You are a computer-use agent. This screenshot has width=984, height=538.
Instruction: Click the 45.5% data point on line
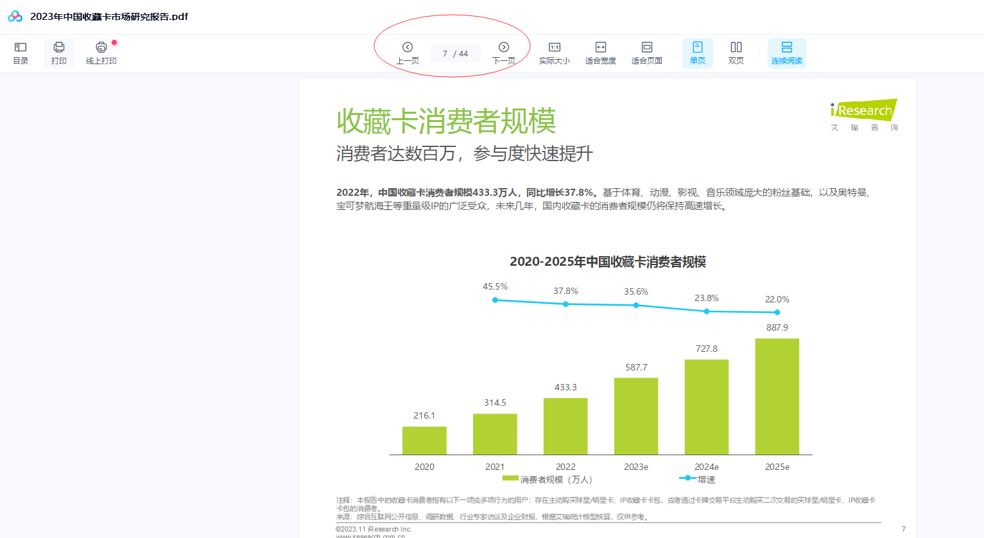click(x=495, y=300)
